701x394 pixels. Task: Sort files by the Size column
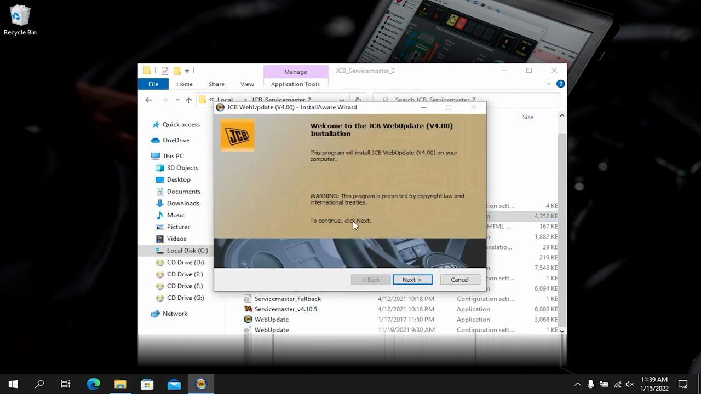(528, 117)
